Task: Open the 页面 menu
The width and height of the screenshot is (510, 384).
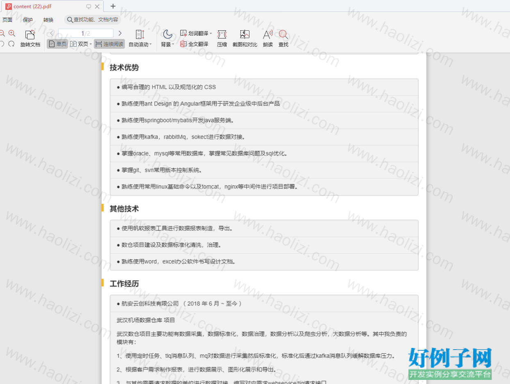Action: click(x=7, y=20)
